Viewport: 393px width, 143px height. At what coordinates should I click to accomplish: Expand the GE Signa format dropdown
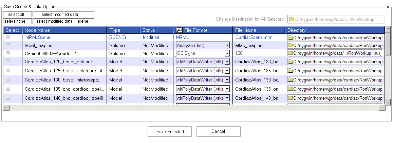(227, 53)
